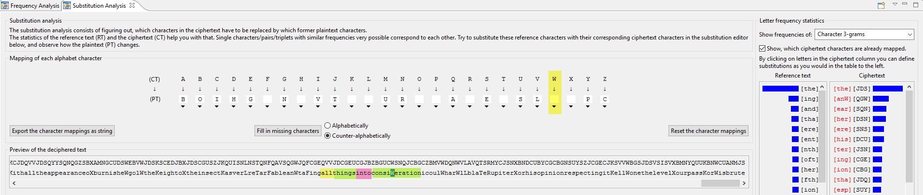This screenshot has width=923, height=195.
Task: Close the Substitution Analysis tab
Action: pyautogui.click(x=132, y=5)
